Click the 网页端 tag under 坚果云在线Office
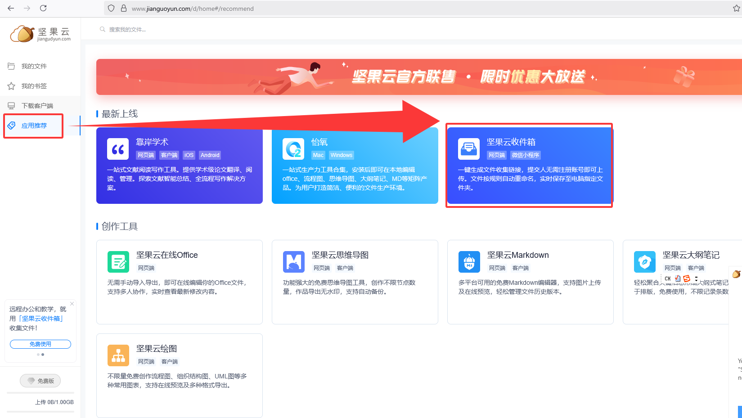742x418 pixels. pyautogui.click(x=146, y=268)
